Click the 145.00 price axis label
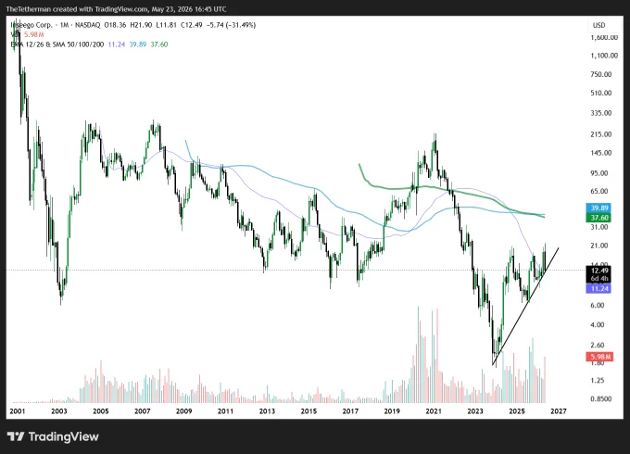The width and height of the screenshot is (630, 454). tap(601, 153)
